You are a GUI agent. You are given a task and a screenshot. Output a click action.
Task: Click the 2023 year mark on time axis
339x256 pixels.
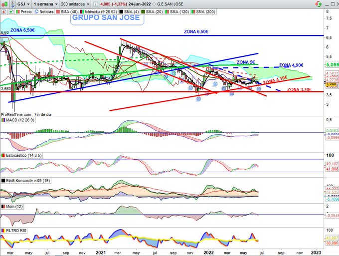316,253
